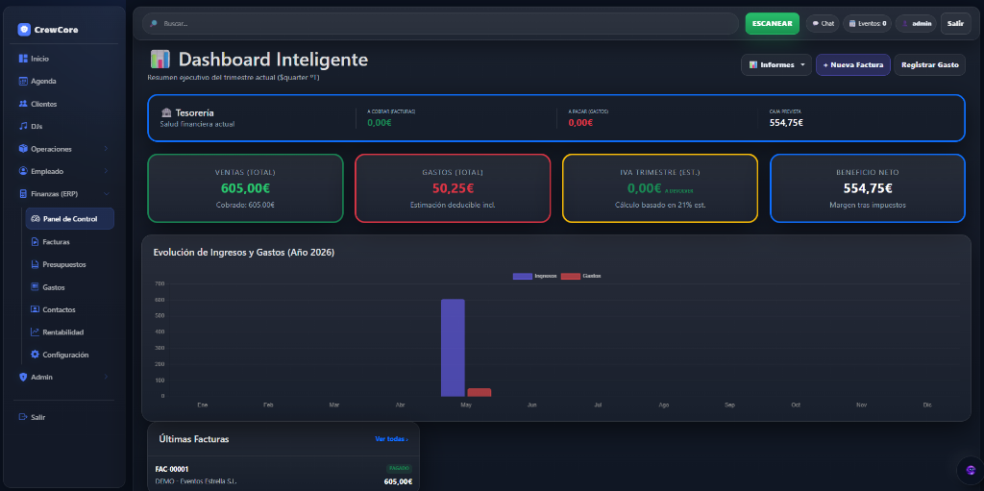Click into the Buscar search field
The width and height of the screenshot is (984, 491).
(442, 23)
